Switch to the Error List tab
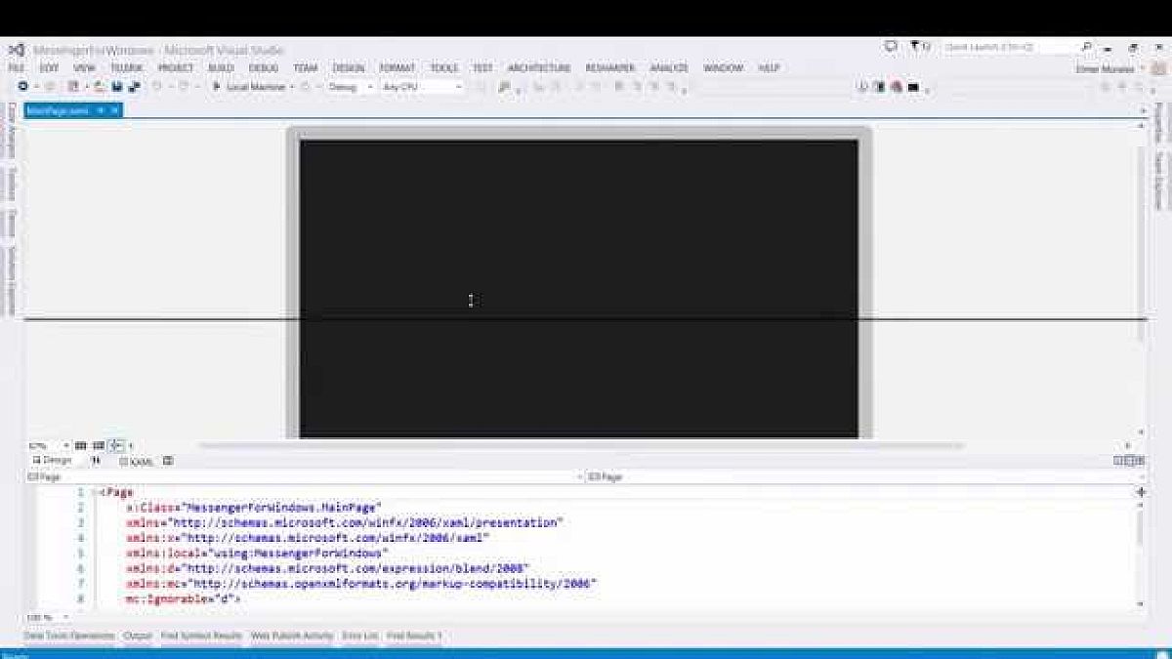 359,636
